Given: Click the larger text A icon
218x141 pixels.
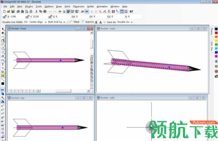Looking at the screenshot, I should pos(96,22).
